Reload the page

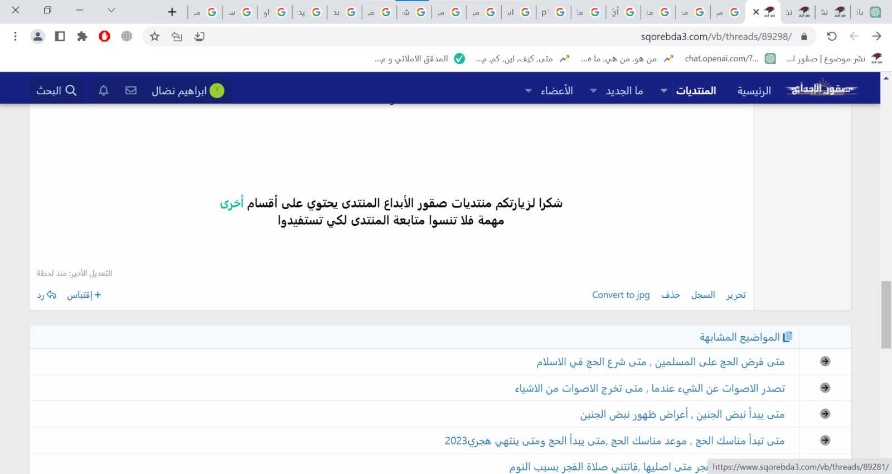(831, 36)
